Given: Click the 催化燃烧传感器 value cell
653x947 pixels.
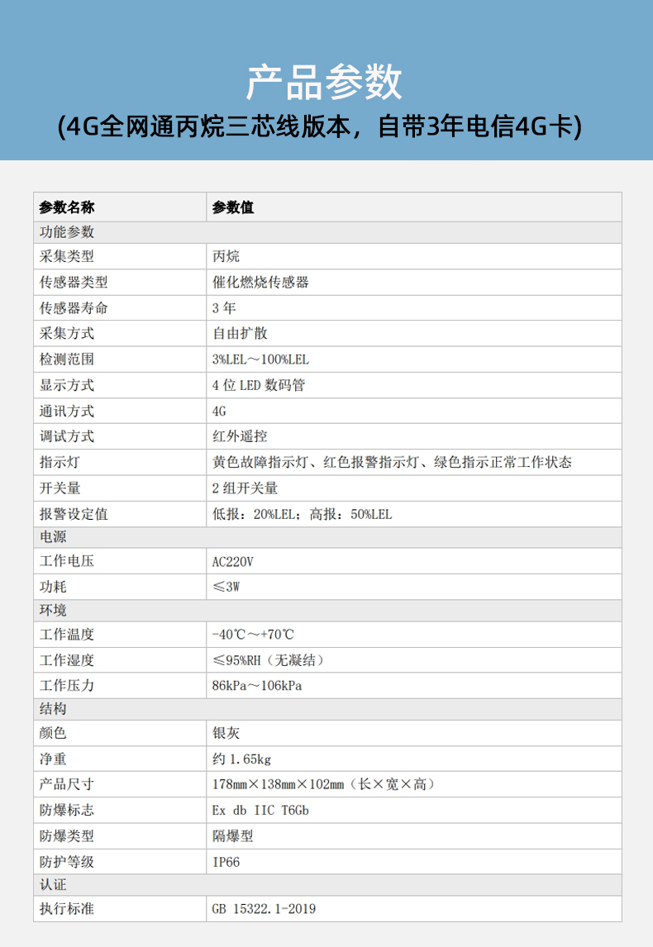Looking at the screenshot, I should click(x=260, y=283).
